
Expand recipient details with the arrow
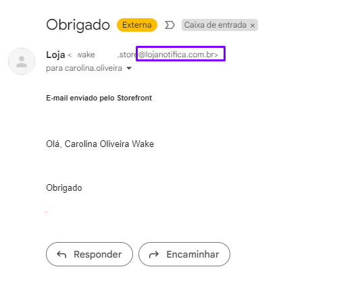point(129,68)
